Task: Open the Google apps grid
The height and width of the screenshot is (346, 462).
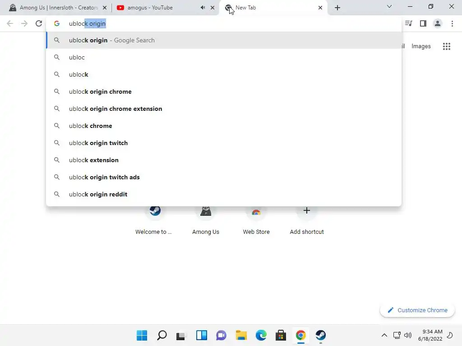Action: [447, 46]
